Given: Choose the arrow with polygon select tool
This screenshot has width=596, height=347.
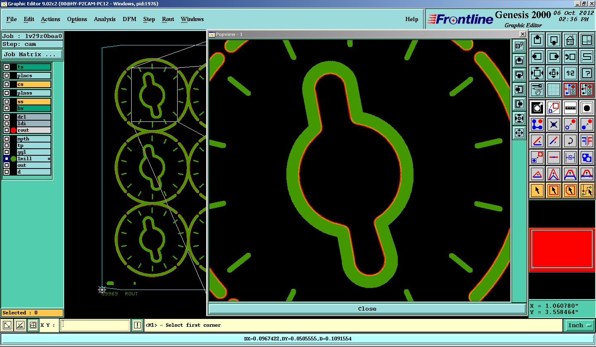Looking at the screenshot, I should pyautogui.click(x=570, y=190).
